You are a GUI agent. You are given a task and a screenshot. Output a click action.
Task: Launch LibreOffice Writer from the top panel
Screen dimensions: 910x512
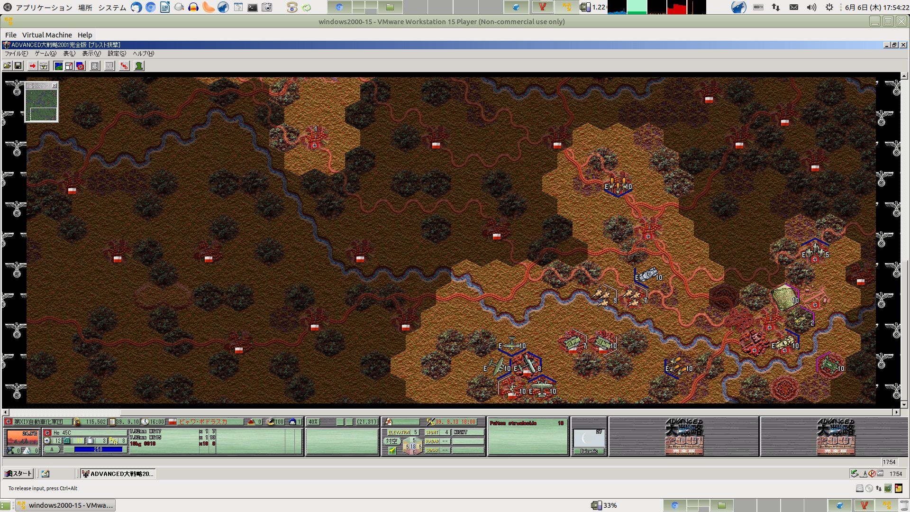tap(165, 7)
